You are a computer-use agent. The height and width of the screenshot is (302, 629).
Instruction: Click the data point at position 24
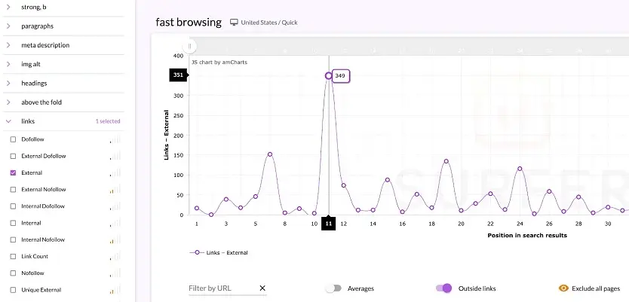[520, 169]
